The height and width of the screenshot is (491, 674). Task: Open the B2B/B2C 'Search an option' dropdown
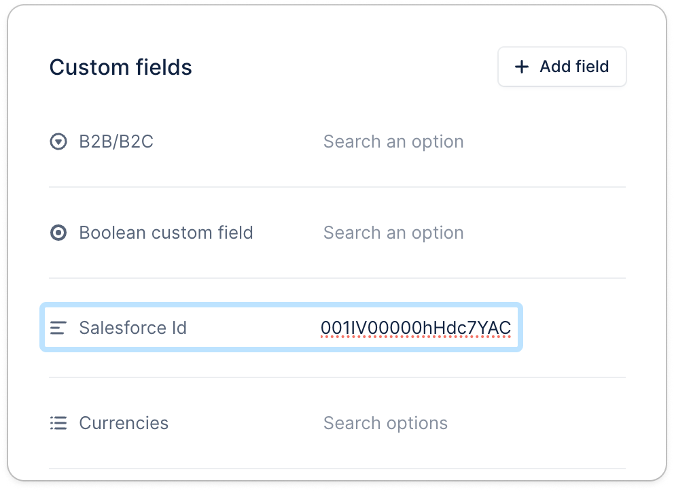[393, 142]
